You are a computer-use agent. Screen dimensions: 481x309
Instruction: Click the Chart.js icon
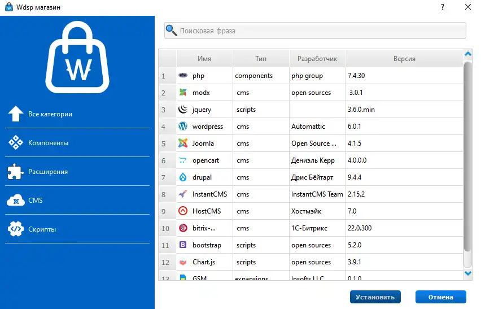pos(183,262)
